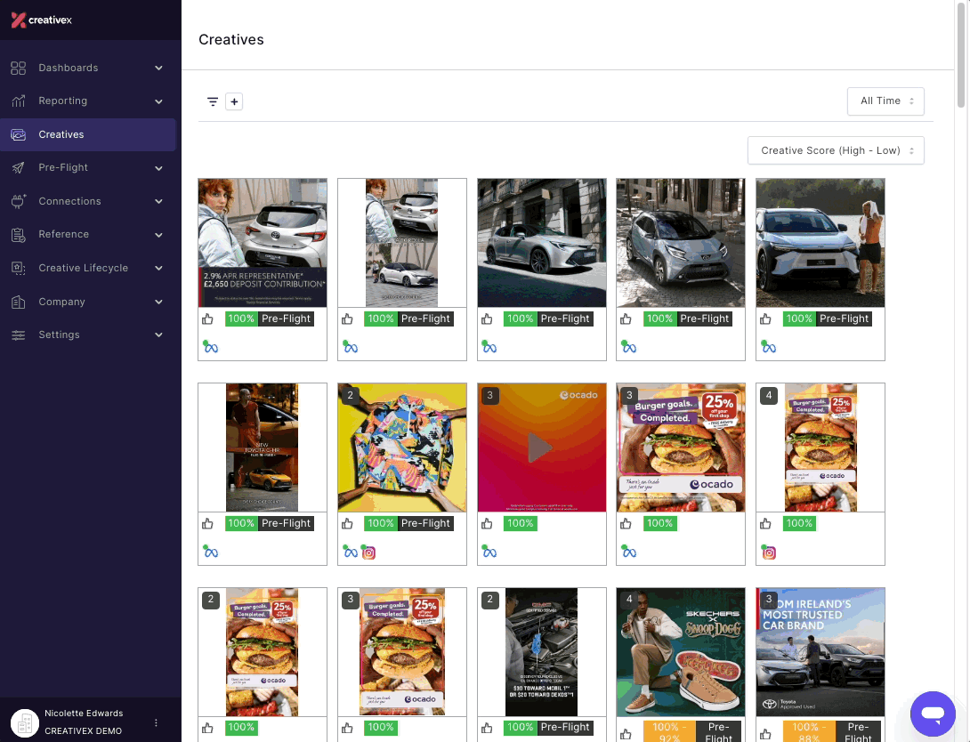Click Pre-Flight tag on hoodie creative
Screen dimensions: 970x742
pos(425,523)
